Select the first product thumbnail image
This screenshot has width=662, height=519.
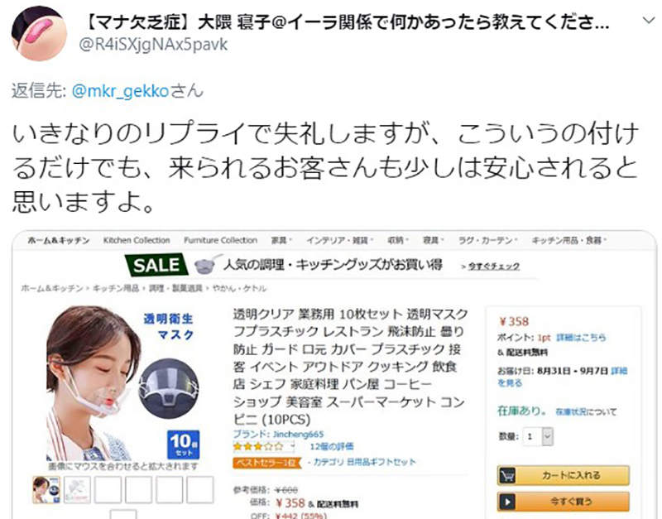point(46,490)
